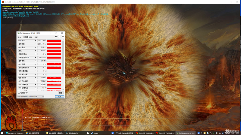Image resolution: width=241 pixels, height=135 pixels.
Task: Click the FurMark window title icon
Action: tap(3, 2)
